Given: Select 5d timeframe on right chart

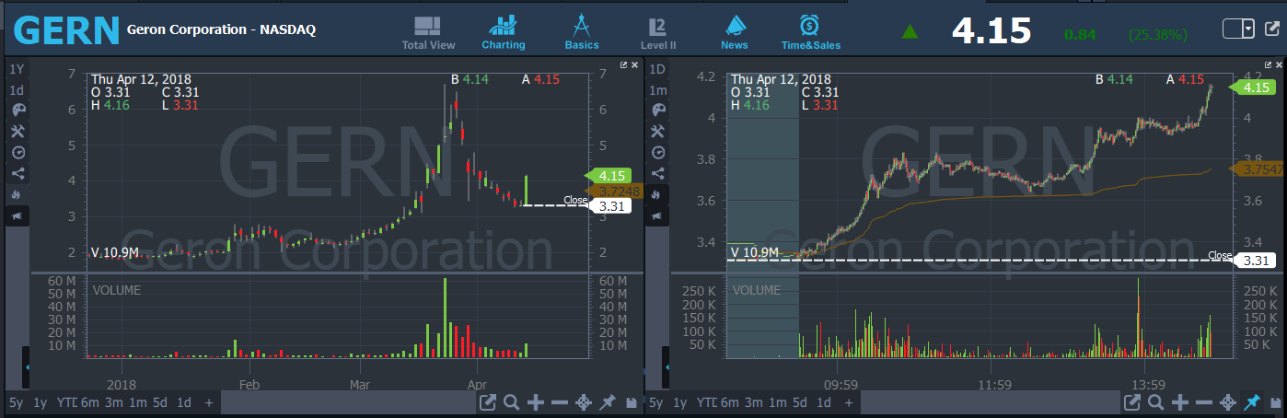Looking at the screenshot, I should [801, 402].
